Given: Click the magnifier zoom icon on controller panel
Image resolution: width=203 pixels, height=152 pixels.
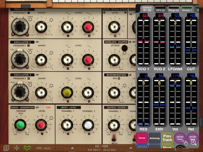Looking at the screenshot, I should click(194, 143).
